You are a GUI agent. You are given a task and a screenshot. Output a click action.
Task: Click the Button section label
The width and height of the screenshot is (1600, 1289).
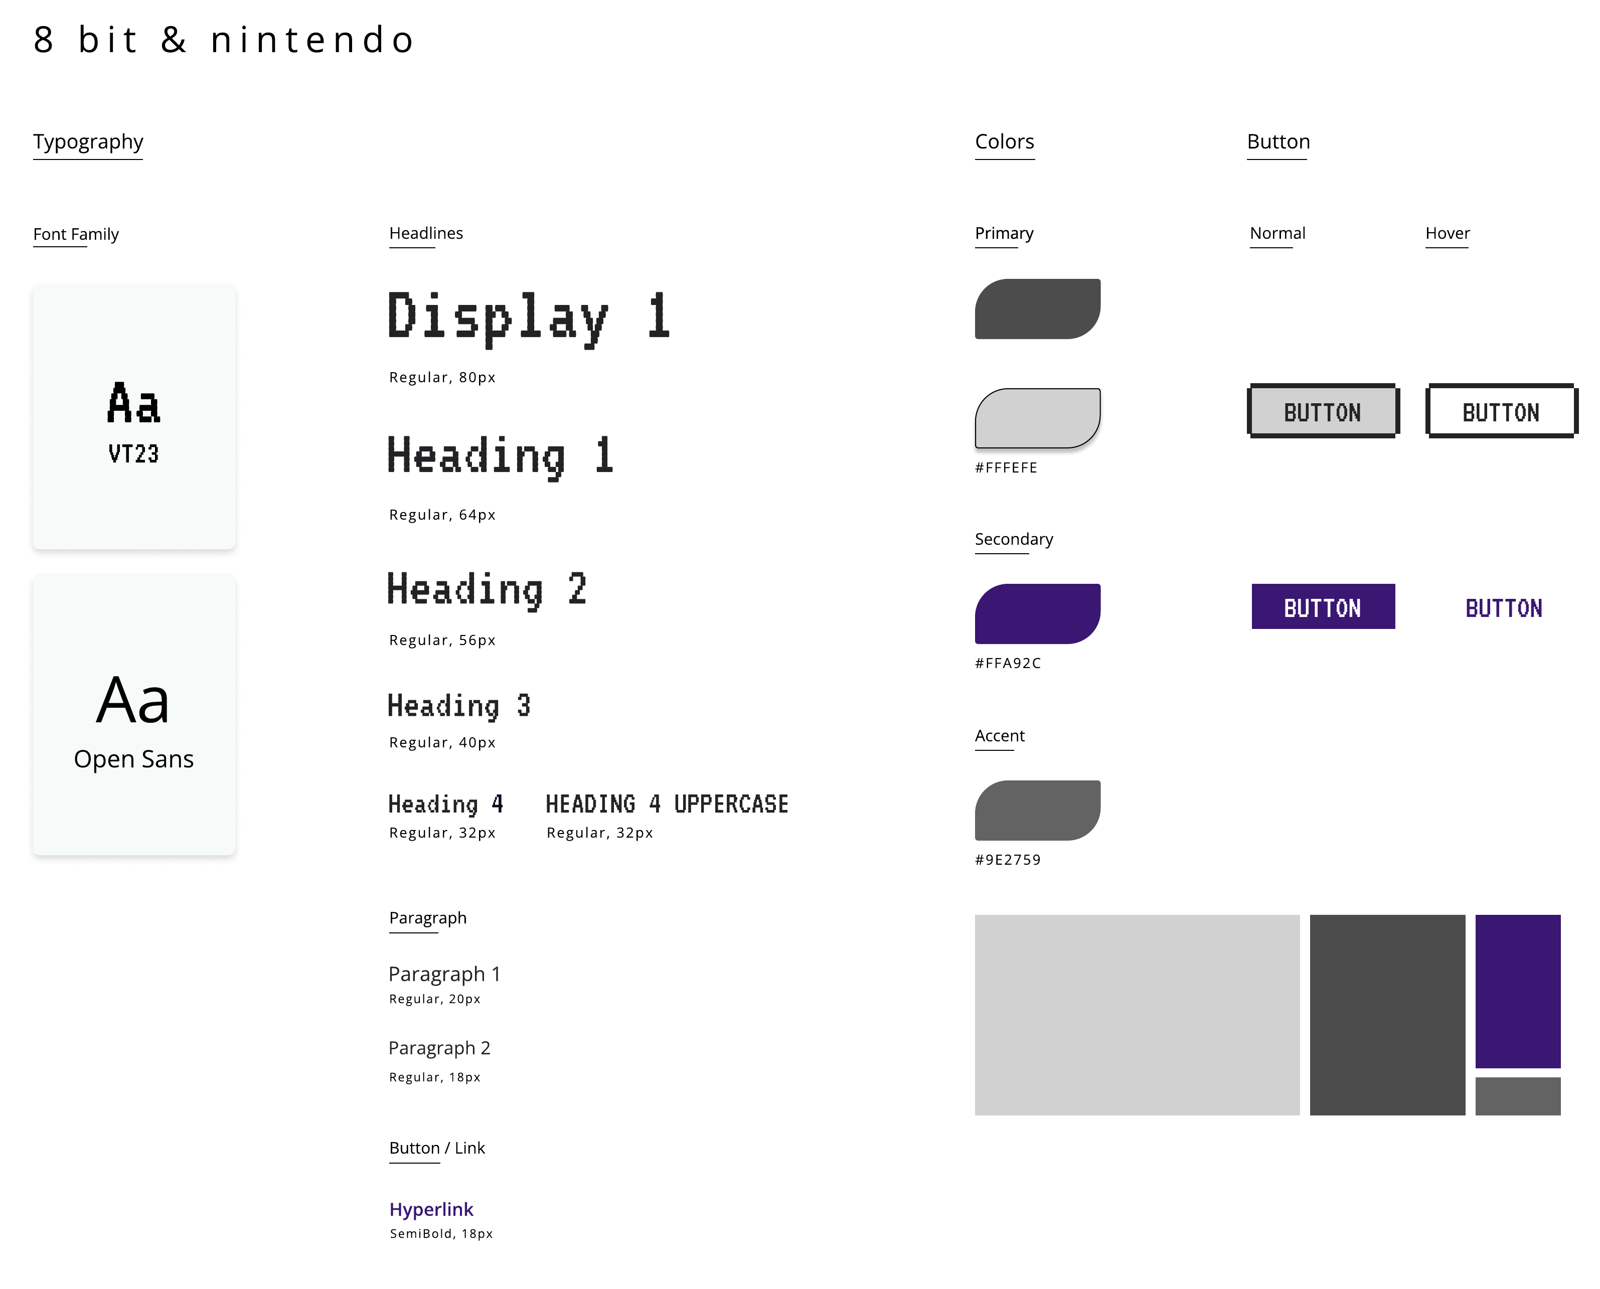pos(1276,141)
